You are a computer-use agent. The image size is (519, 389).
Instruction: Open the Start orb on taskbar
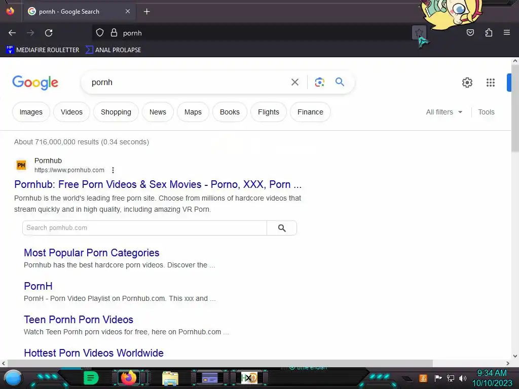tap(13, 378)
